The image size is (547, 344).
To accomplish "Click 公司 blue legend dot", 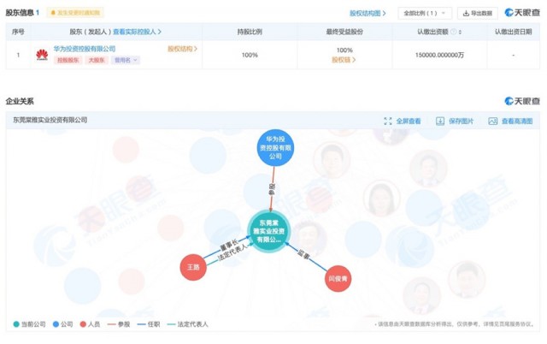I will (x=56, y=324).
